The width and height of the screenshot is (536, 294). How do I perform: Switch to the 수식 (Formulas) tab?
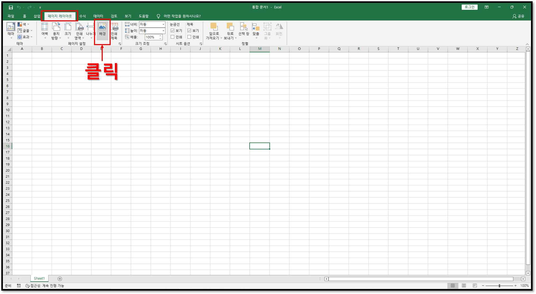click(83, 16)
